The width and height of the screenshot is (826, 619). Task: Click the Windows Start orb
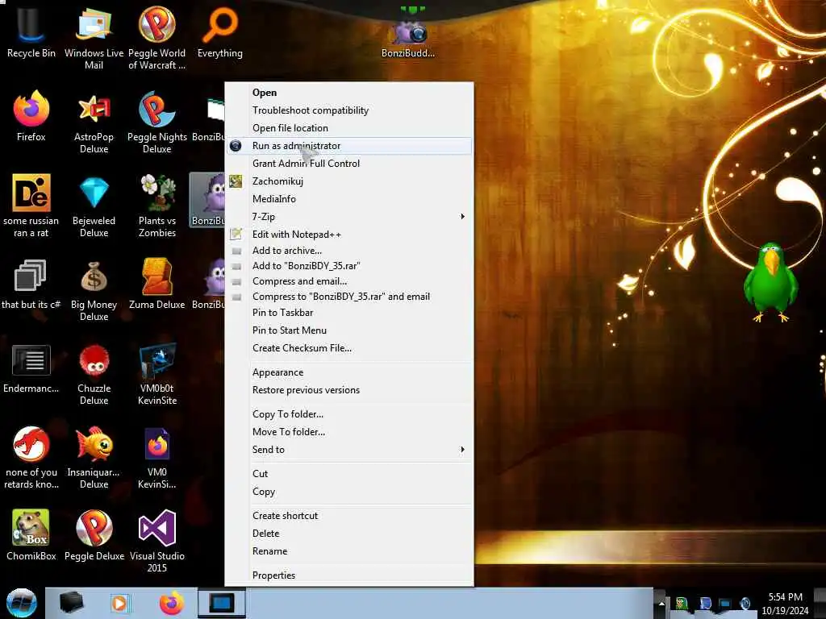coord(21,603)
